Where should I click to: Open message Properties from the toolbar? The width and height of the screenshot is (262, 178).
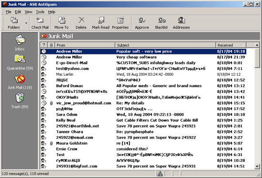pyautogui.click(x=121, y=23)
